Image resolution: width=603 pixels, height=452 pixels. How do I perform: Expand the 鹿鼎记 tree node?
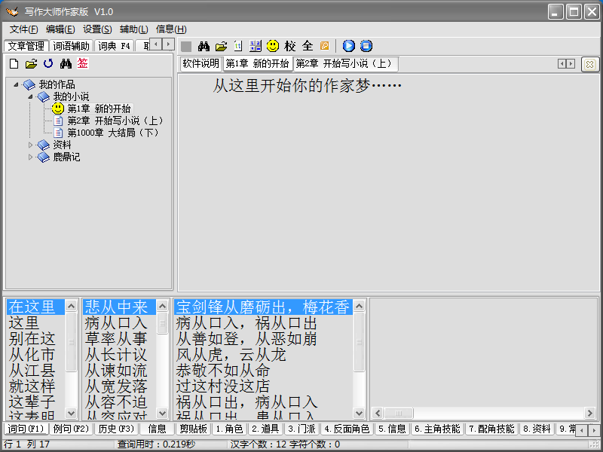point(31,157)
